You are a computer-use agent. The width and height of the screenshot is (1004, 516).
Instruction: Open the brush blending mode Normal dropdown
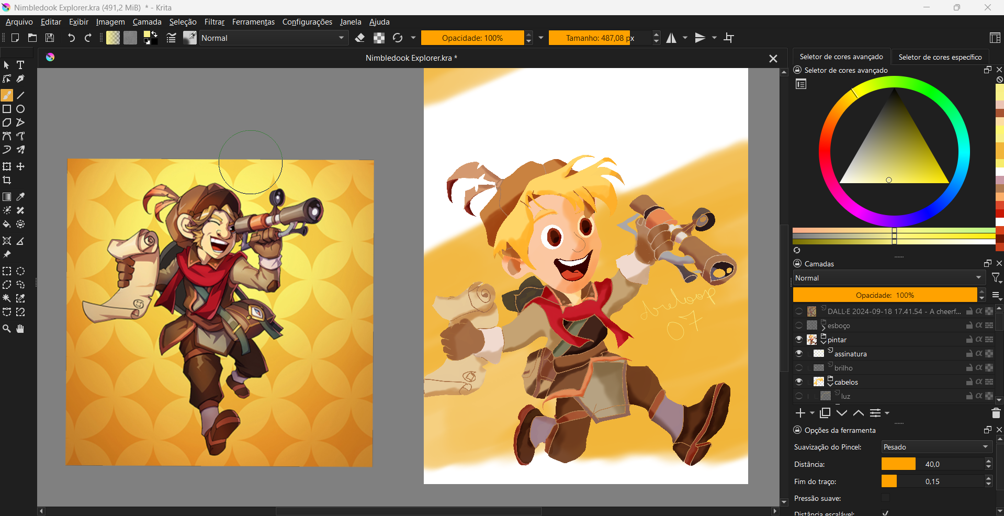click(x=273, y=38)
